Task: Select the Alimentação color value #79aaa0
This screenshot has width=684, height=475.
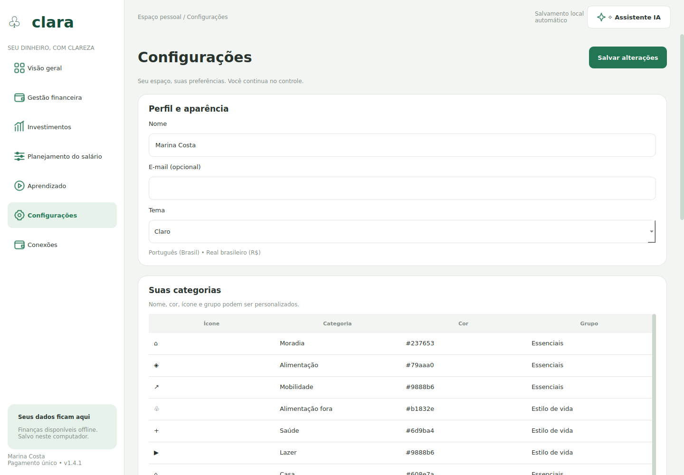Action: [x=420, y=365]
